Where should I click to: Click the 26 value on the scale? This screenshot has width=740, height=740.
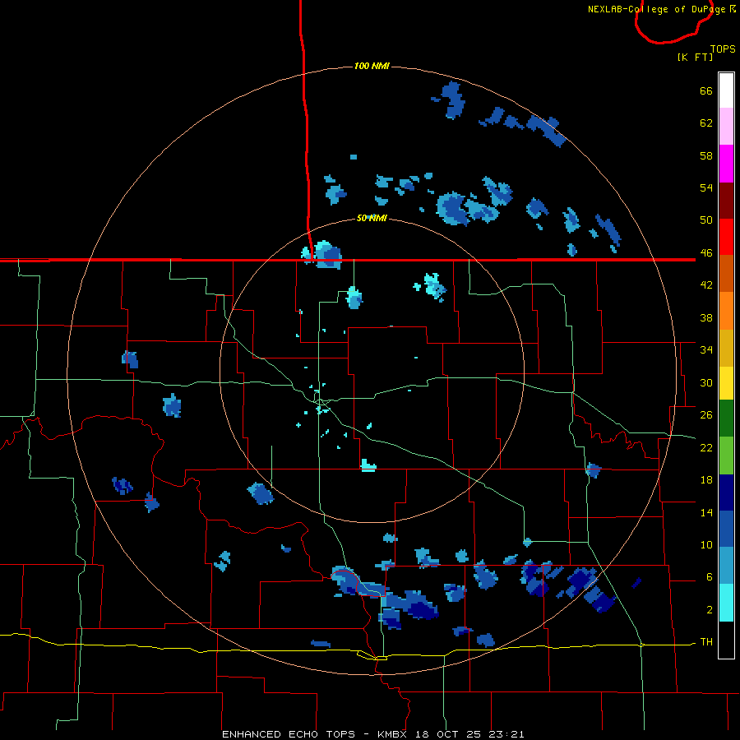(706, 415)
